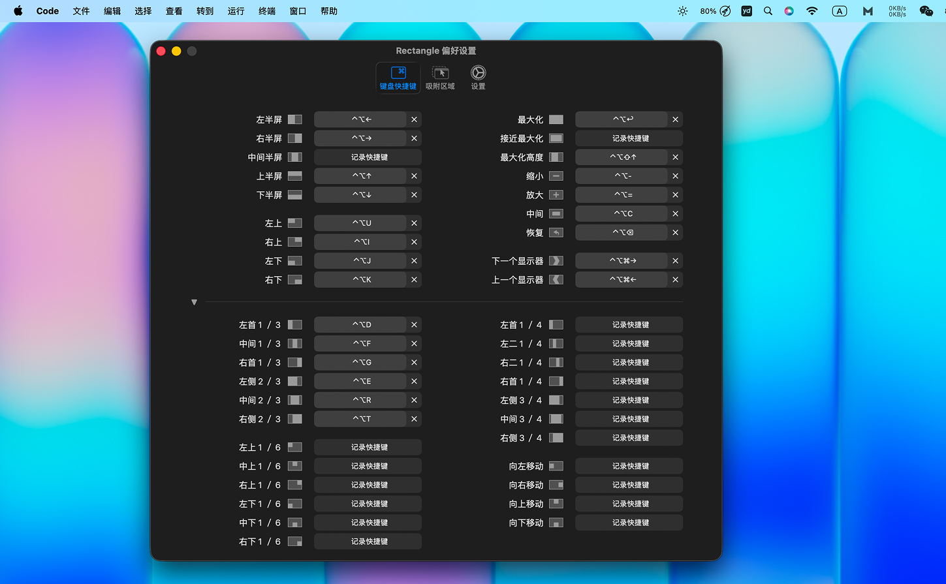This screenshot has height=584, width=946.
Task: Click the 下一个显示器 display icon
Action: click(x=556, y=260)
